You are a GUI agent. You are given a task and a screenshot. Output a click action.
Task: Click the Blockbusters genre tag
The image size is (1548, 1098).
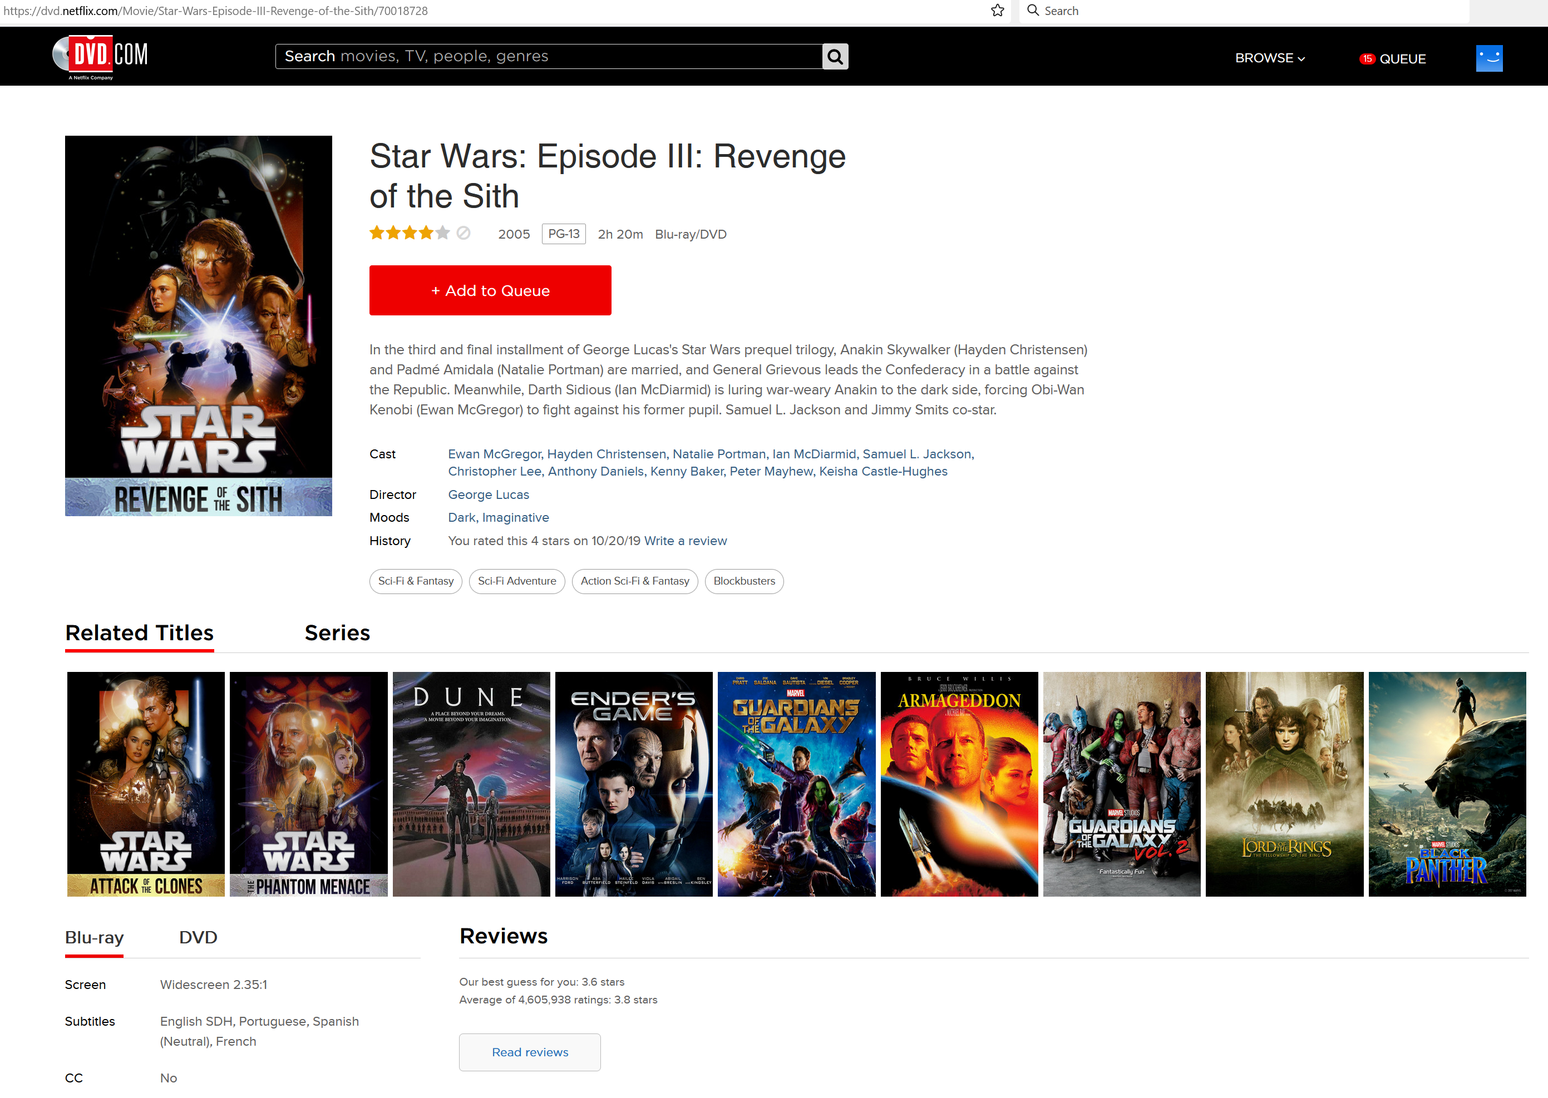[x=744, y=581]
